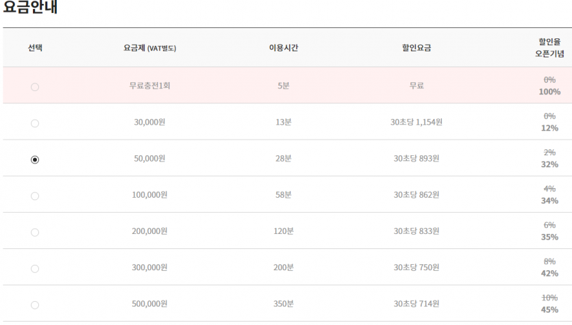Pick the 500,000원 plan radio button
The height and width of the screenshot is (325, 572).
[35, 305]
